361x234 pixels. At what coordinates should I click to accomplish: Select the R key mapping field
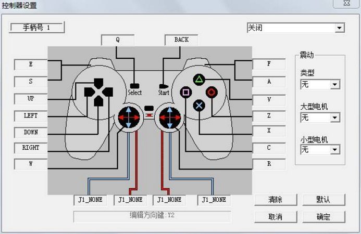tap(269, 164)
